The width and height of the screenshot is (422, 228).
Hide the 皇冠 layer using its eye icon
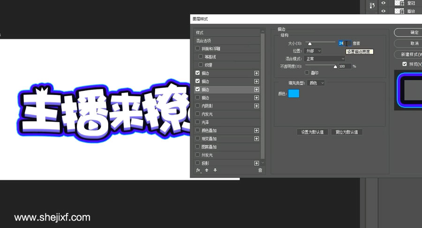pos(384,3)
